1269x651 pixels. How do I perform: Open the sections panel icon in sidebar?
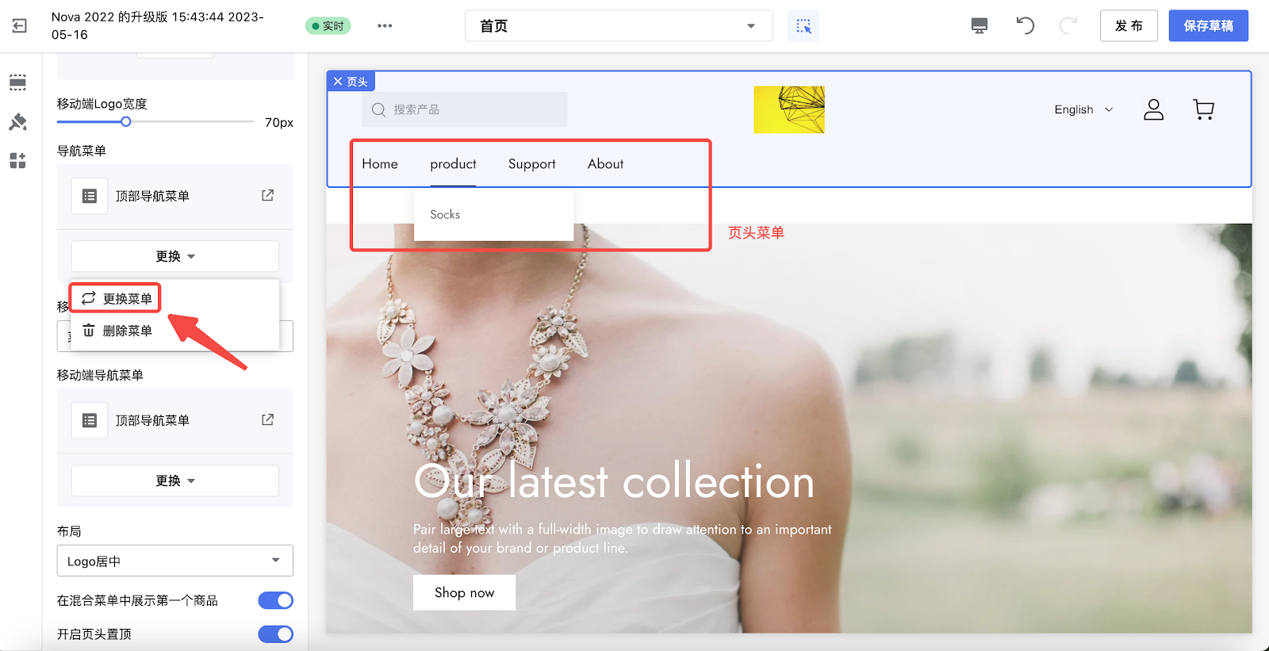(17, 82)
